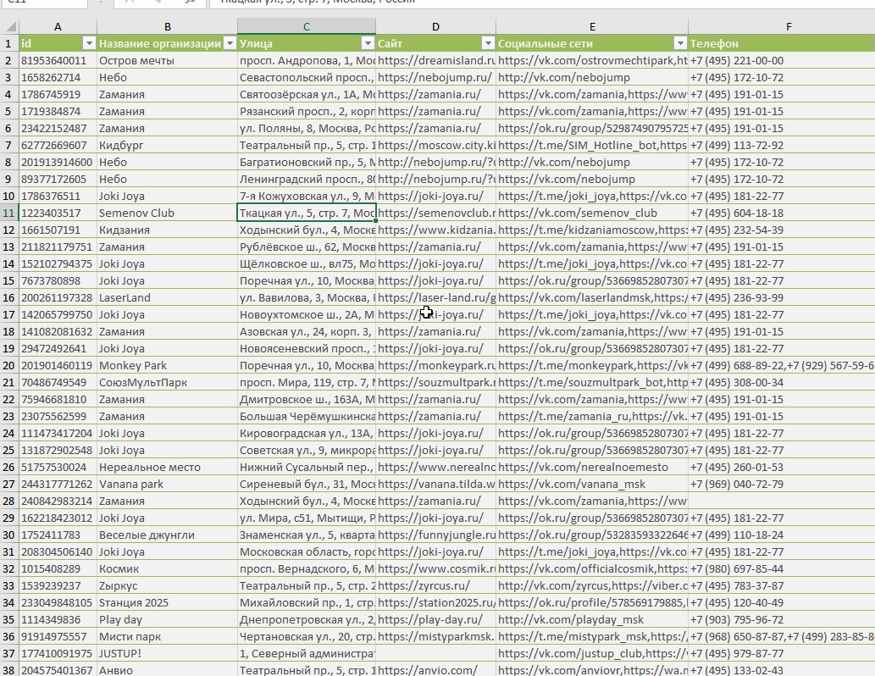The width and height of the screenshot is (875, 676).
Task: Click phone '+7 (980) 697-85-44'
Action: 782,568
